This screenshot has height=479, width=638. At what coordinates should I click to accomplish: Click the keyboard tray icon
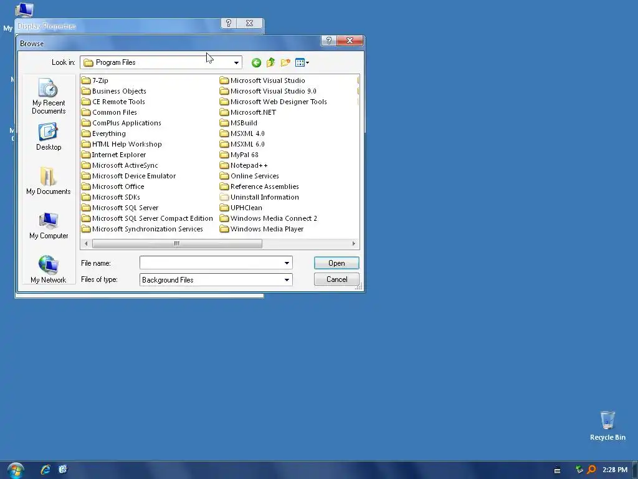(558, 470)
